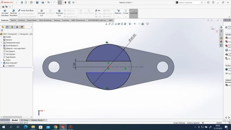Click Extruded Boss/Base tool
The height and width of the screenshot is (130, 231).
tap(5, 13)
